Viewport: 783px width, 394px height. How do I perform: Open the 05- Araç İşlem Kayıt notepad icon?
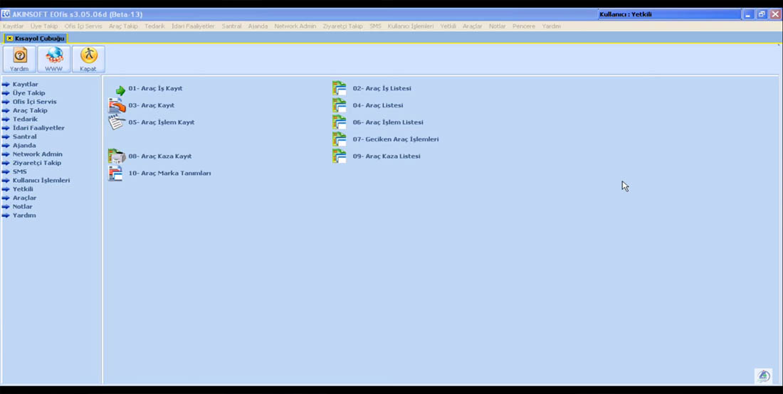[x=117, y=122]
